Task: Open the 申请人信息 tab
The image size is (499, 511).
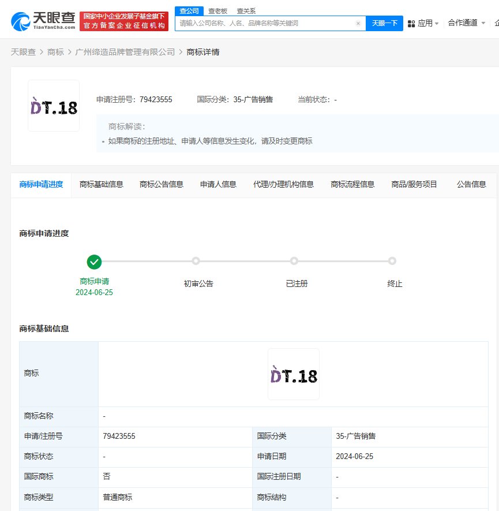Action: 218,184
